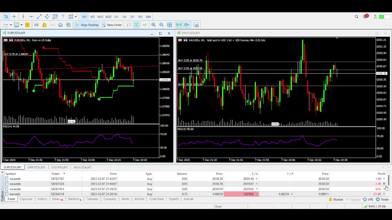This screenshot has width=392, height=220.
Task: Click the Toolbox vertical scrollbar
Action: 389,180
